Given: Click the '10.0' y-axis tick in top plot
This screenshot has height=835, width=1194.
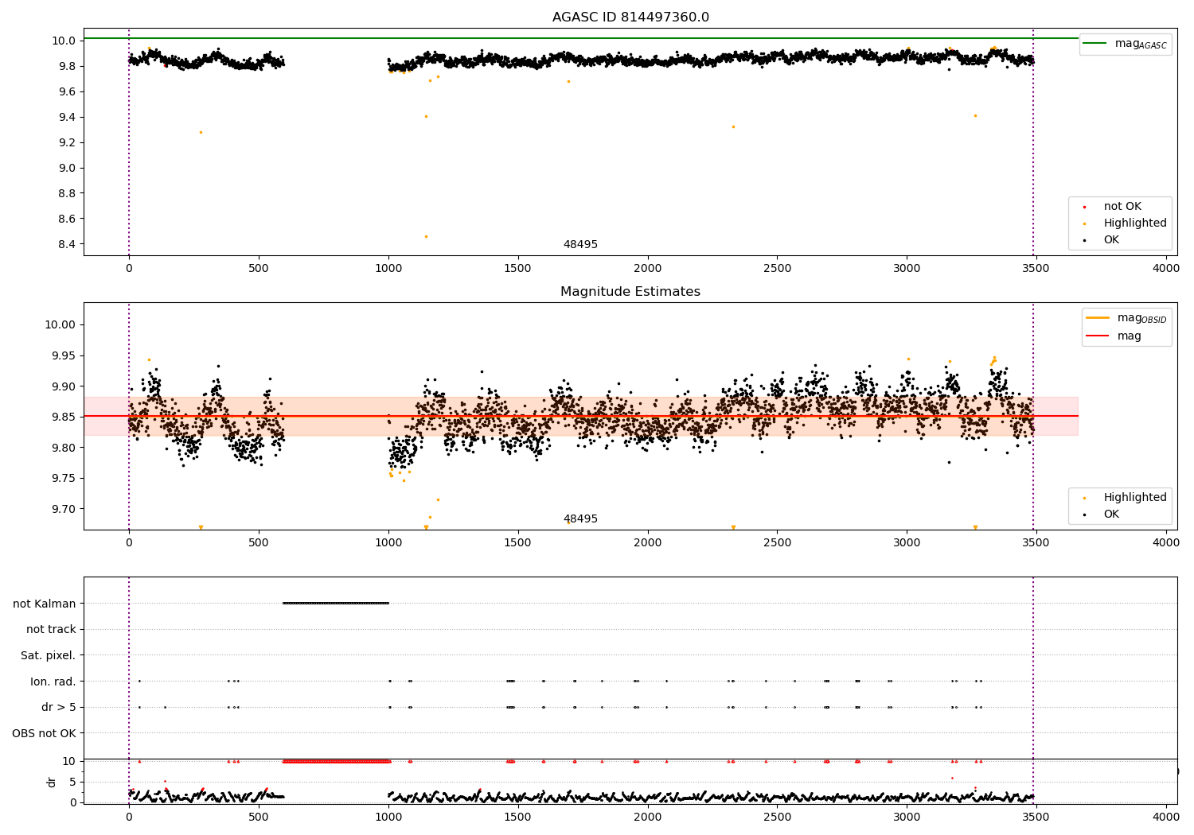Looking at the screenshot, I should tap(65, 41).
